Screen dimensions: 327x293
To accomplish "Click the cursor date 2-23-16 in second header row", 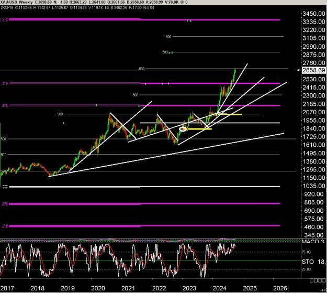I will point(6,8).
